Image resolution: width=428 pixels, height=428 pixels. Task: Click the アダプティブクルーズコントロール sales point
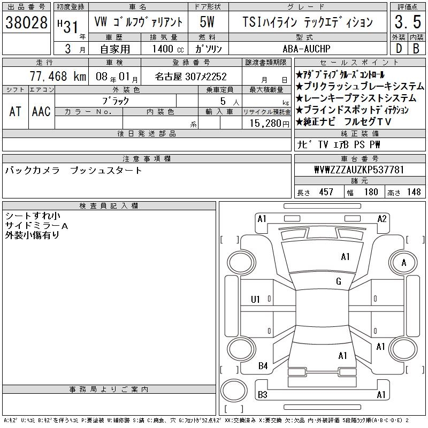340,75
